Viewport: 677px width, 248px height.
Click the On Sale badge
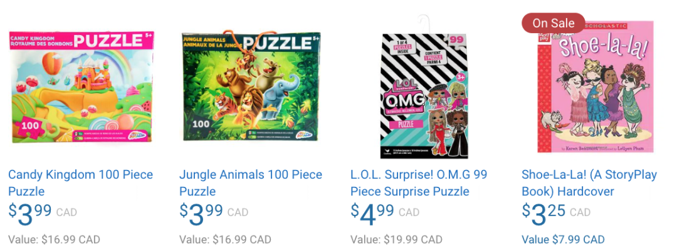click(554, 23)
